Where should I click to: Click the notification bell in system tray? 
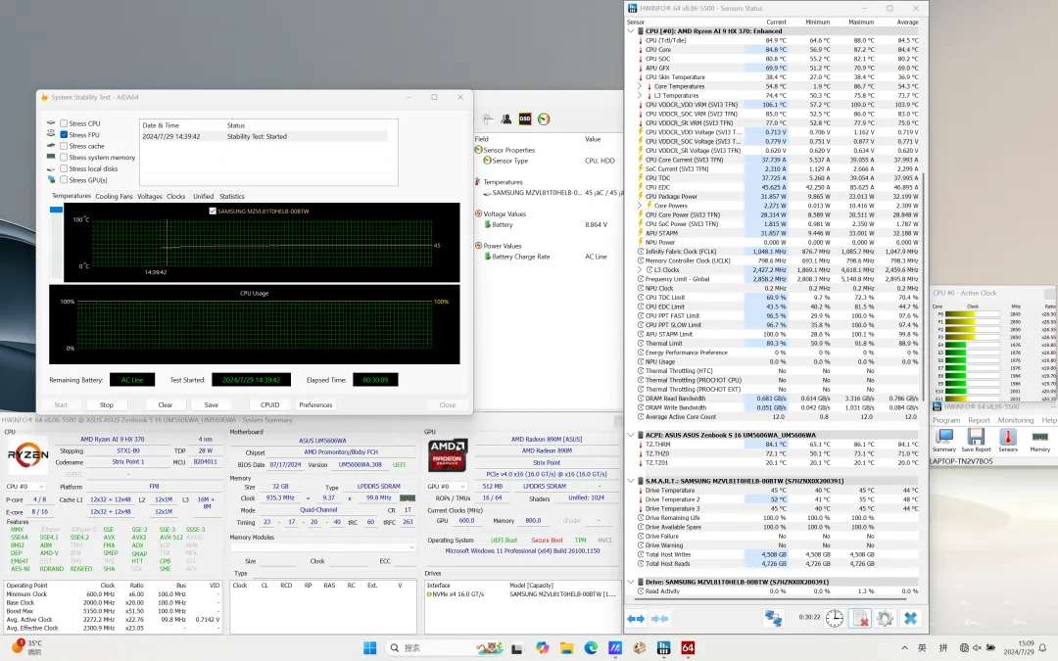tap(1043, 648)
